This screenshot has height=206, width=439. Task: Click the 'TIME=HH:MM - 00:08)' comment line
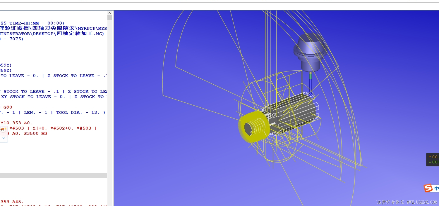coord(32,23)
